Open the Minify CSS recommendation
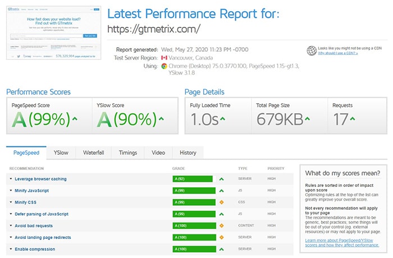Viewport: 393px width, 258px height. point(25,202)
